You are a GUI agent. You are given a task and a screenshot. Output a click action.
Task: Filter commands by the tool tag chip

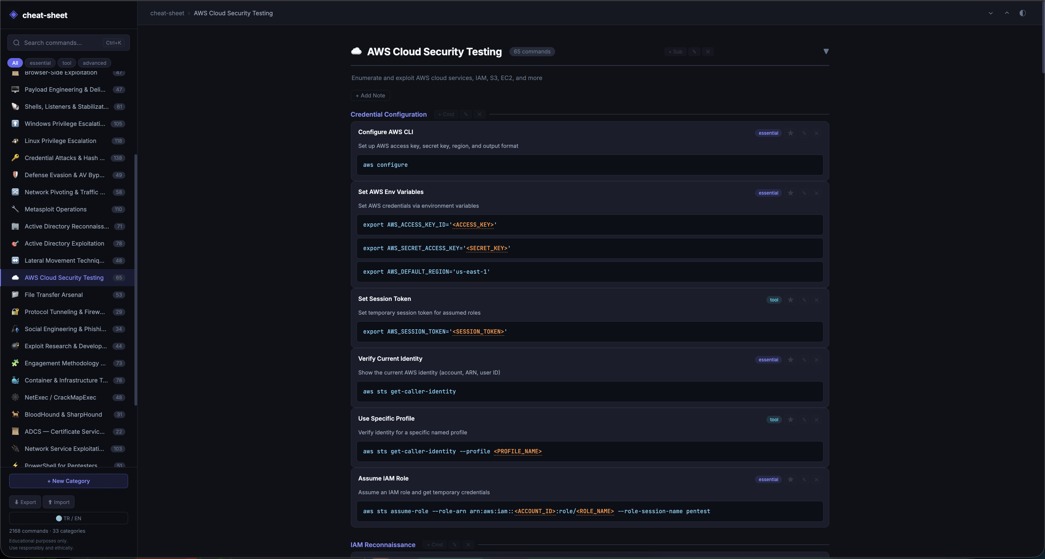point(67,63)
